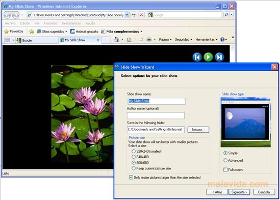Expand the command bar chevron overflow
The width and height of the screenshot is (280, 200).
coord(233,37)
